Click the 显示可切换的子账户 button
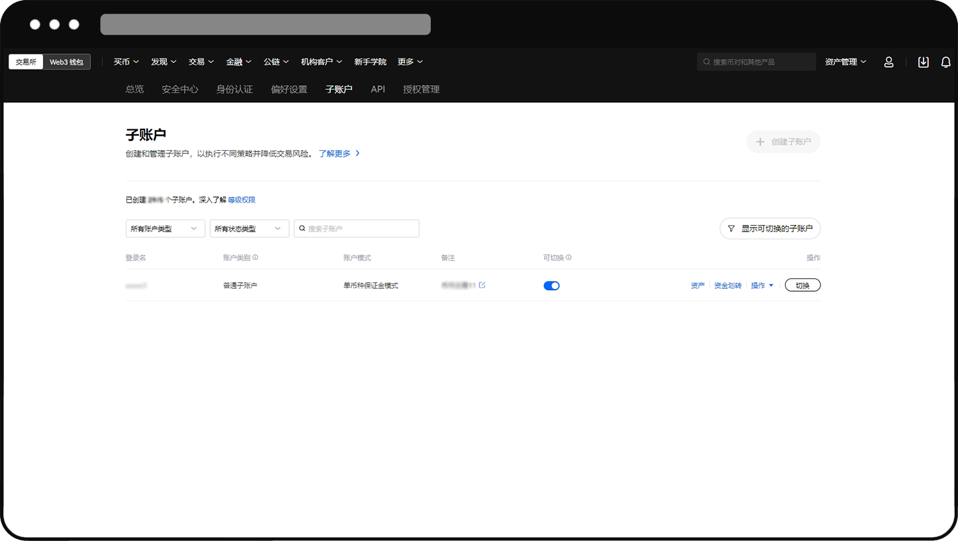The image size is (958, 541). point(770,228)
